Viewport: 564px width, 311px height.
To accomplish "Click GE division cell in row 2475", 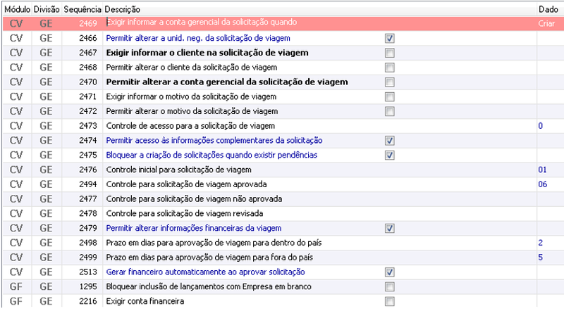I will (47, 155).
